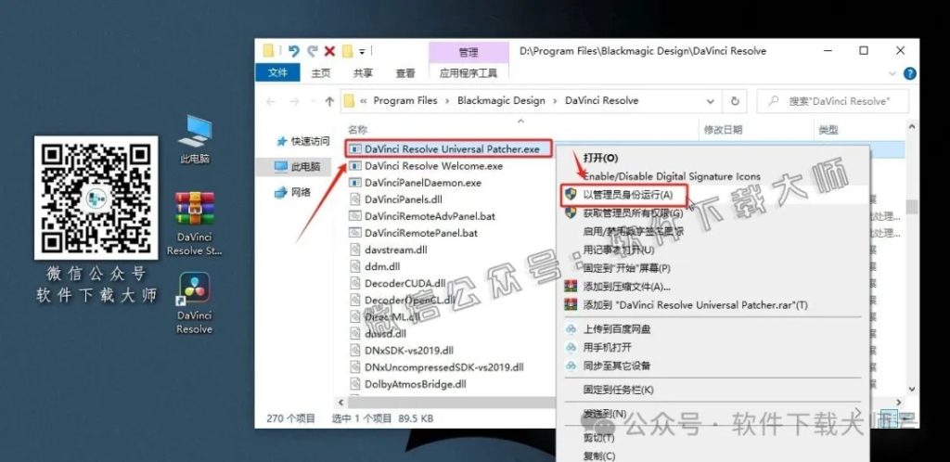Expand the address bar history dropdown
The height and width of the screenshot is (462, 950).
coord(710,101)
